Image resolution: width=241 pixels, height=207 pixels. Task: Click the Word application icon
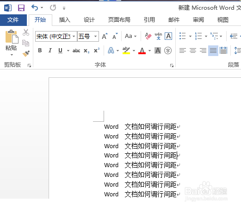tap(8, 8)
